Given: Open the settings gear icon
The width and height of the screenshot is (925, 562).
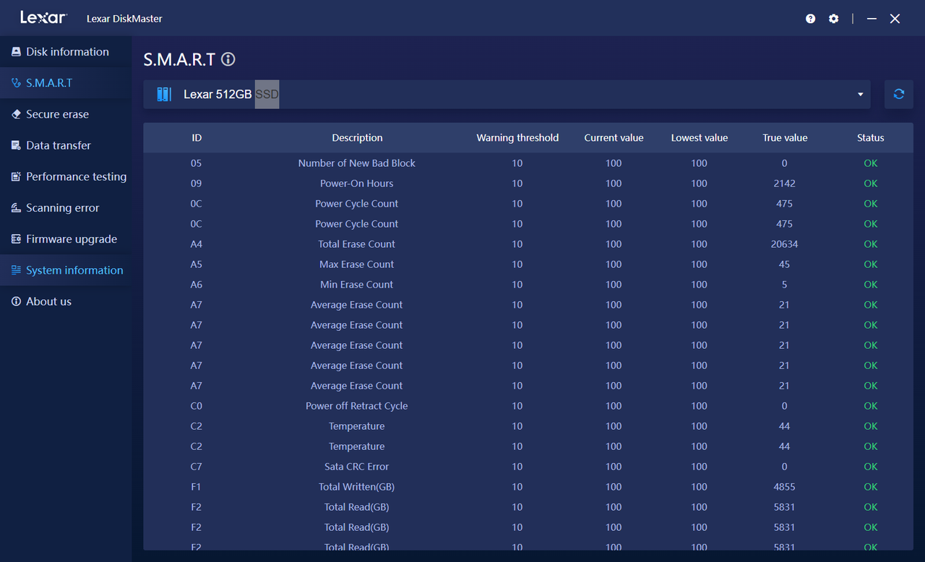Looking at the screenshot, I should pyautogui.click(x=834, y=19).
